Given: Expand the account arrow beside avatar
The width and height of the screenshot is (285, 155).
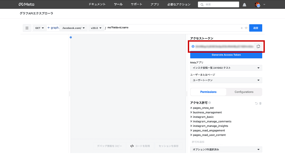Looking at the screenshot, I should (264, 5).
